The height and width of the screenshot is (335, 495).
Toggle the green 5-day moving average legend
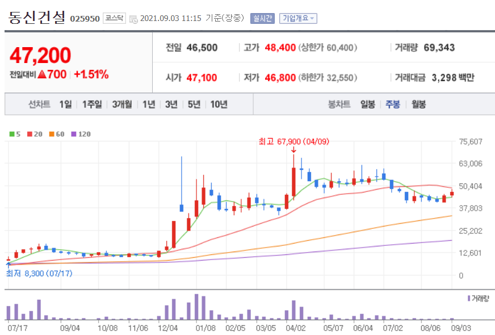(15, 133)
